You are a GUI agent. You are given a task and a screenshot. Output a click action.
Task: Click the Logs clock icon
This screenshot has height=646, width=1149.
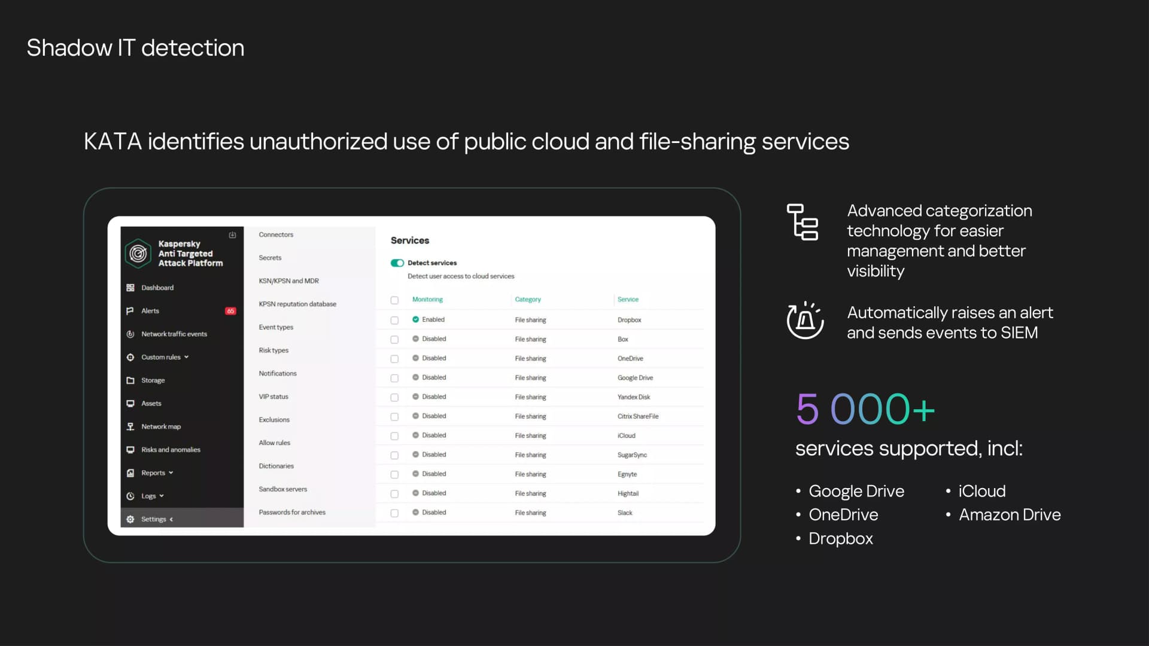point(130,496)
